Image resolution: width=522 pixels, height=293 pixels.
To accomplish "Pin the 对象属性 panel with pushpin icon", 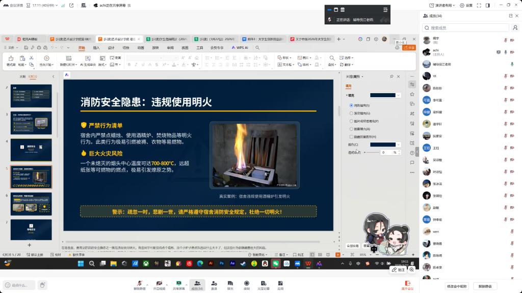I will point(391,76).
